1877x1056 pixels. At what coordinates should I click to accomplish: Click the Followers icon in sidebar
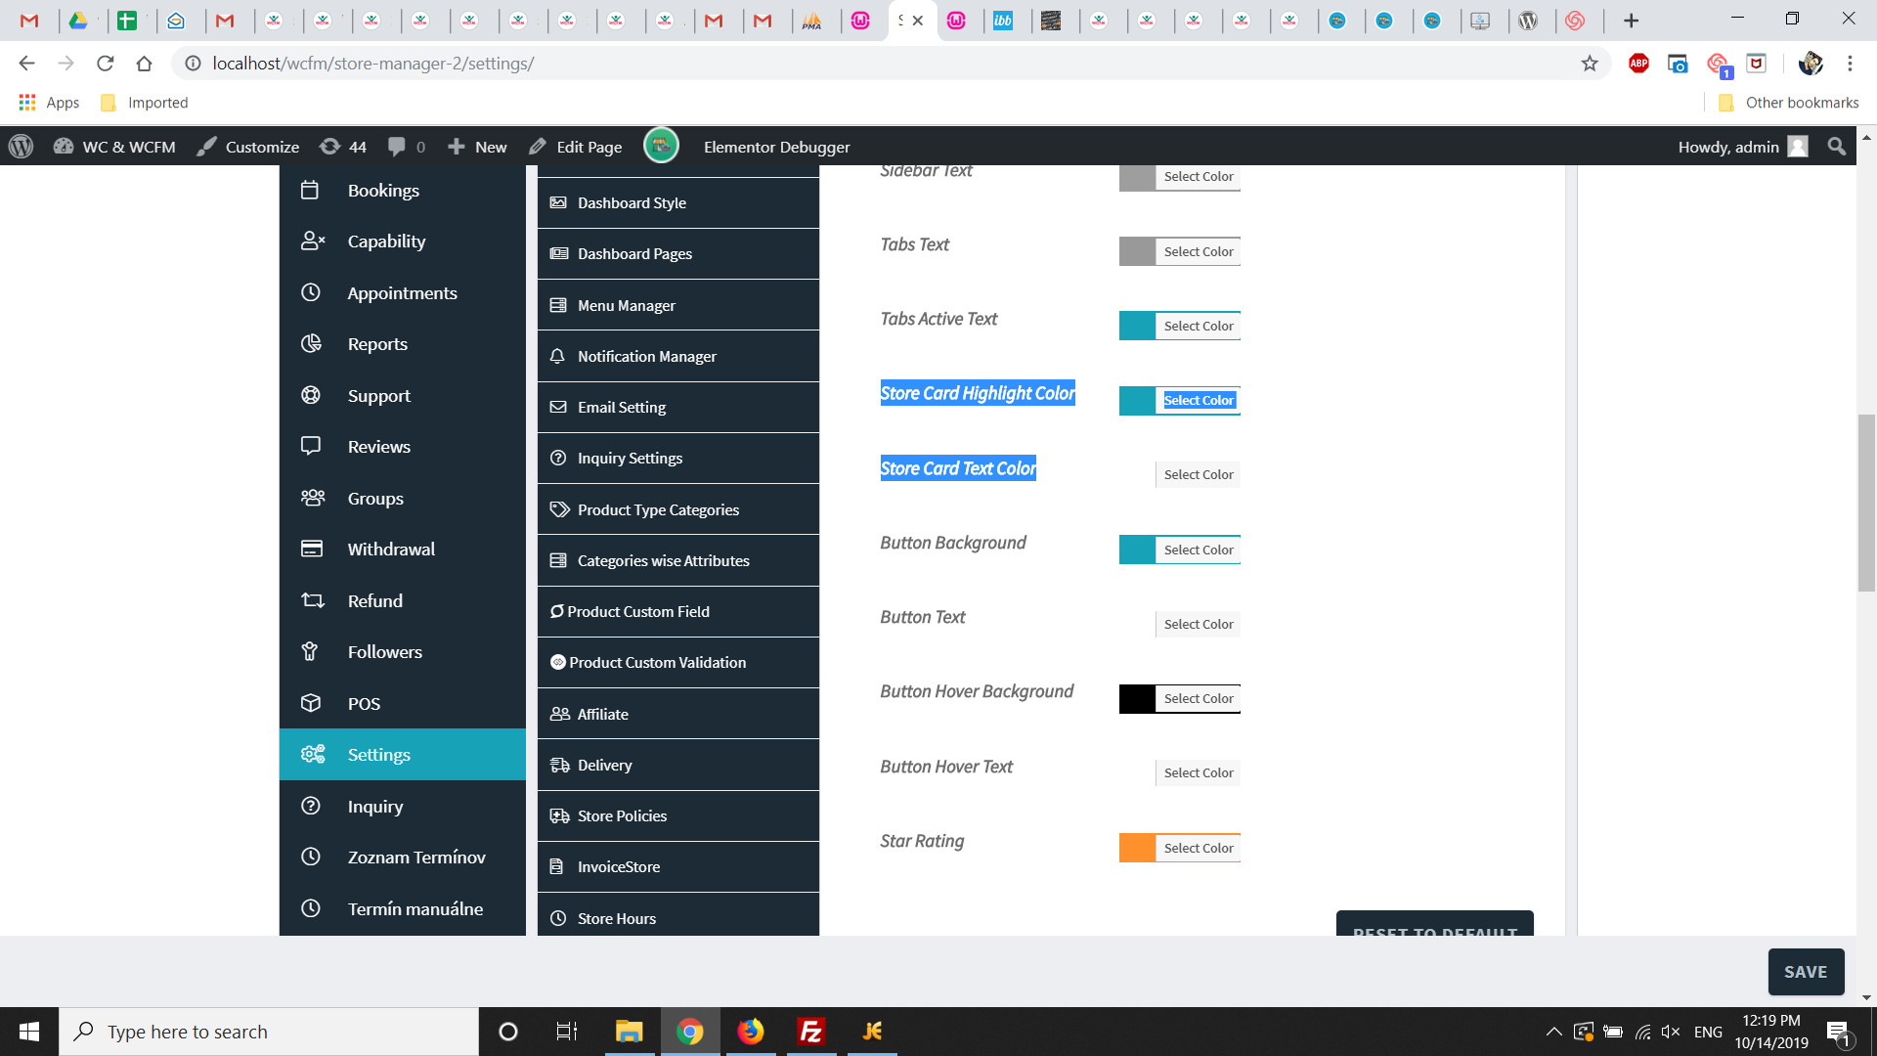click(x=310, y=651)
